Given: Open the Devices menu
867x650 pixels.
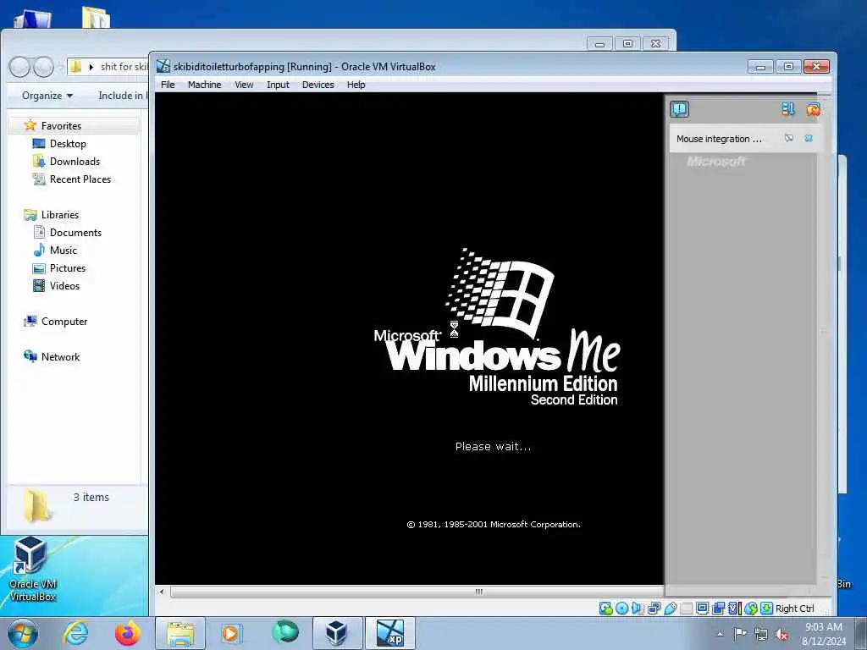Looking at the screenshot, I should pyautogui.click(x=318, y=85).
